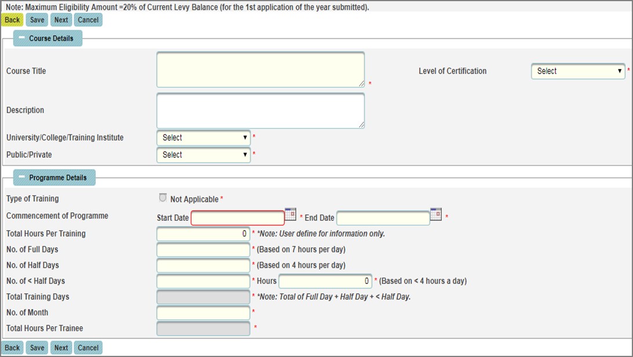Click into the End Date field
This screenshot has width=633, height=357.
383,218
